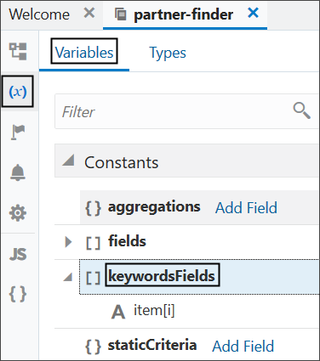The height and width of the screenshot is (361, 320).
Task: Open the Page Structure diagram icon
Action: point(18,51)
